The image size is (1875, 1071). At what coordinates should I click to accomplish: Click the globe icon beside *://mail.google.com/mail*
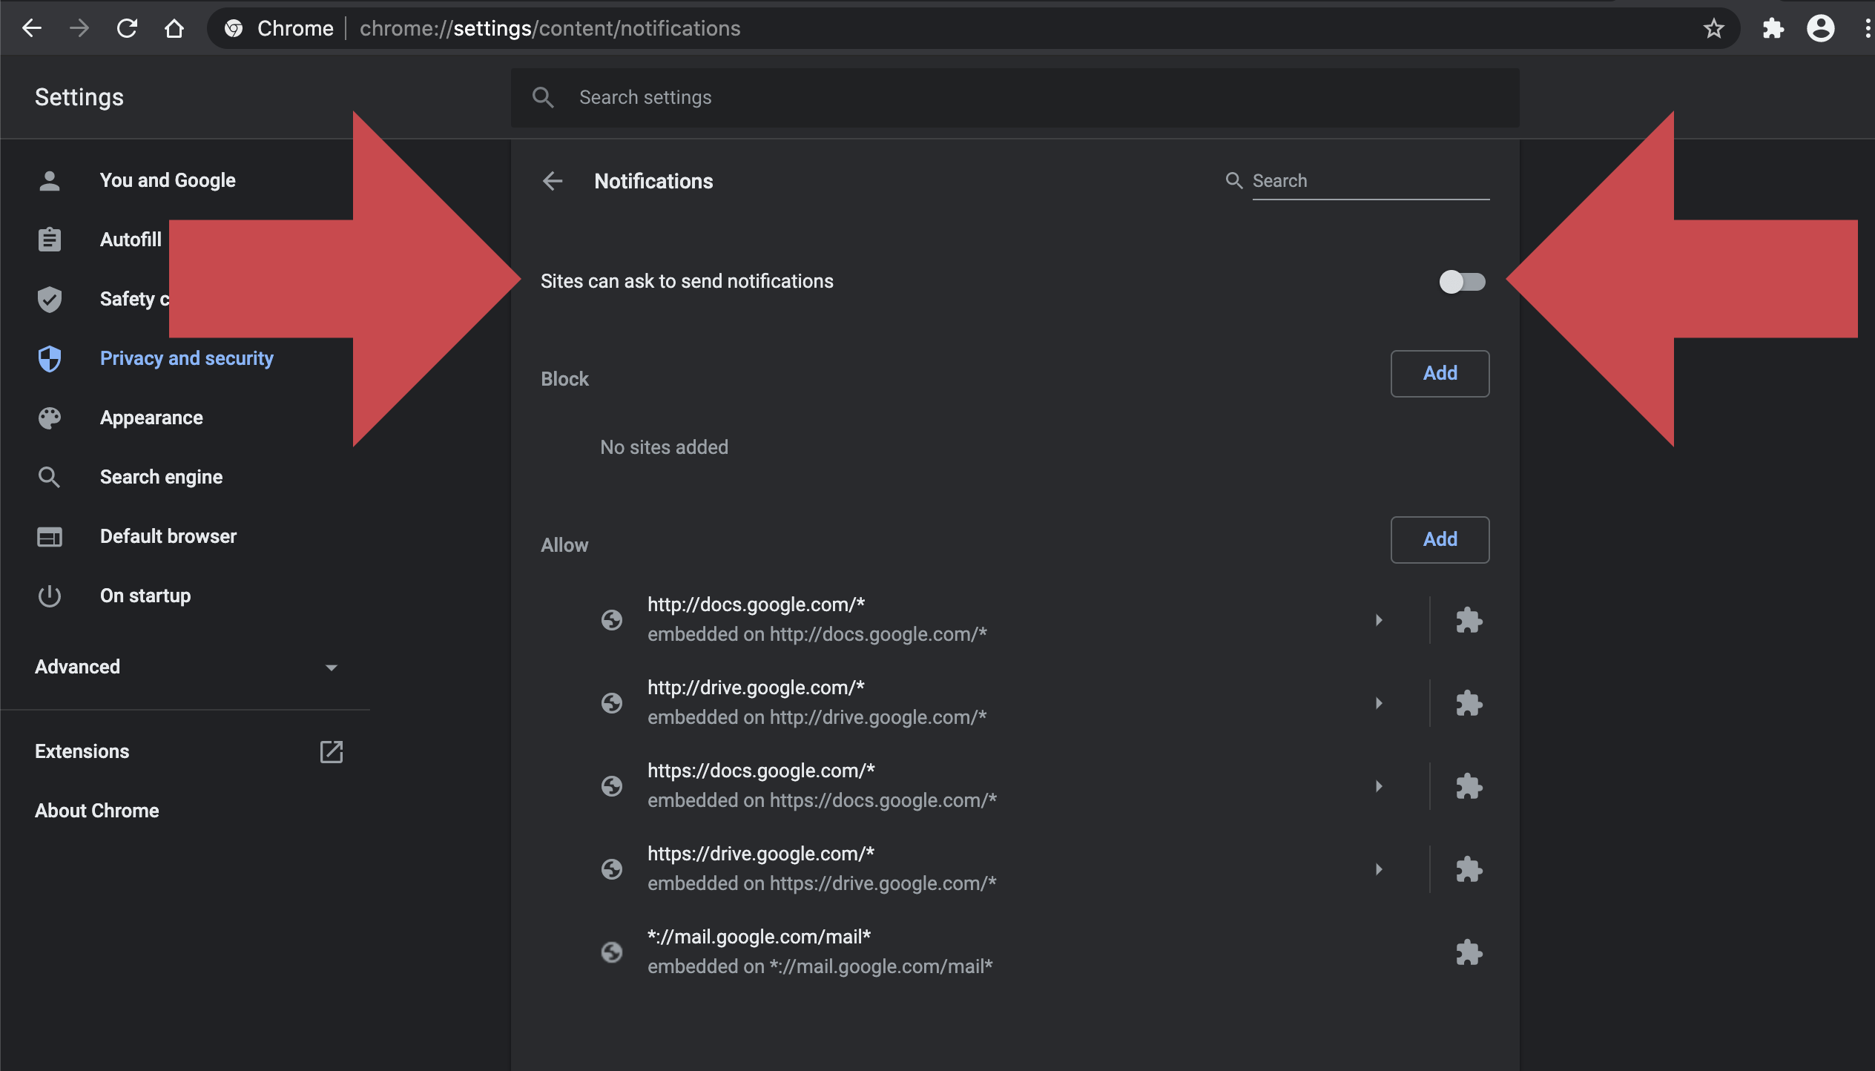point(612,952)
